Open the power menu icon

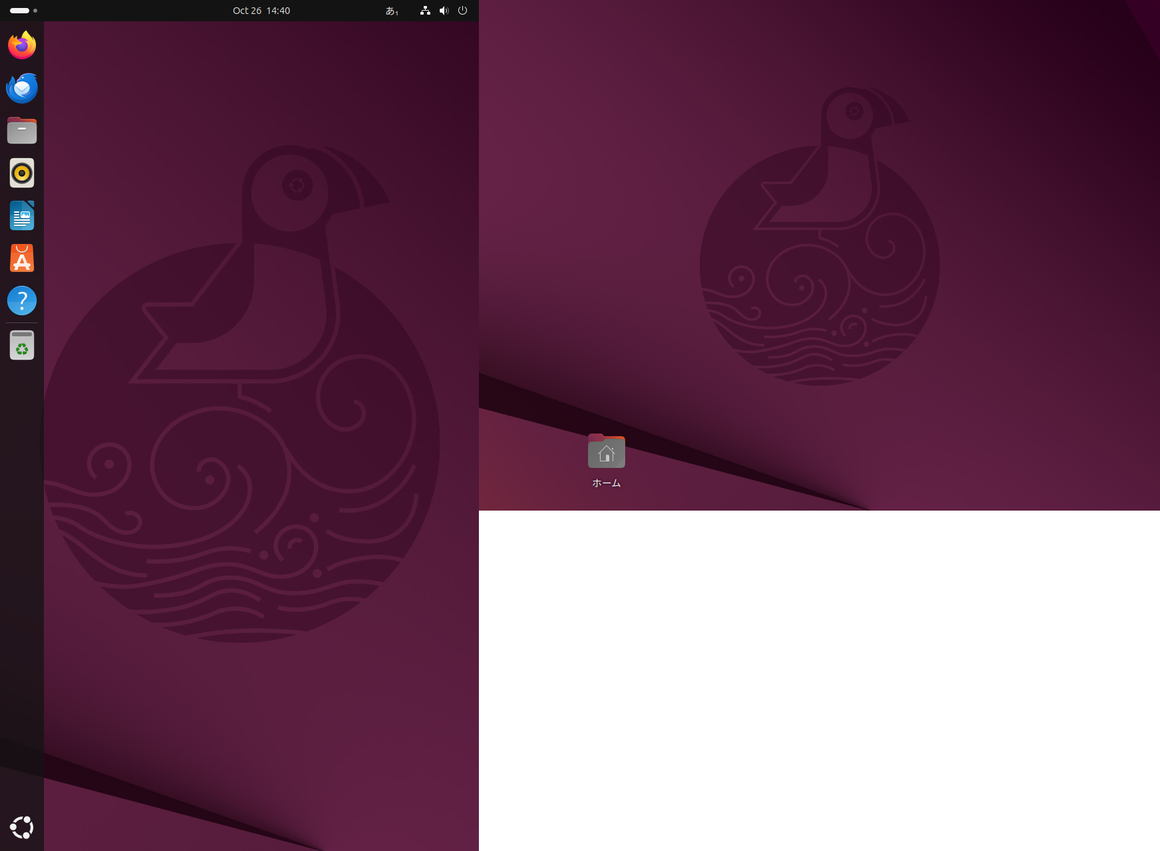tap(462, 11)
